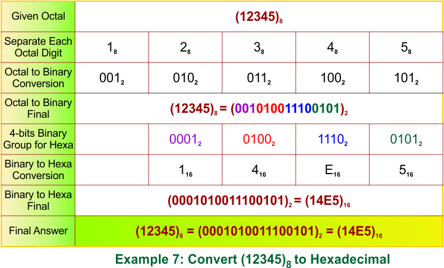Click the green 0101₂ group cell
The image size is (444, 268).
tap(406, 140)
